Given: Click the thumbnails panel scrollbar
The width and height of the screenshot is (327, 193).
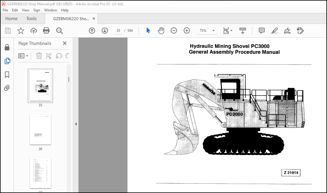Looking at the screenshot, I should click(69, 79).
